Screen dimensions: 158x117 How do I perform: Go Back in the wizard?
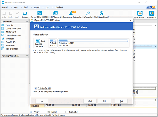(x=90, y=101)
